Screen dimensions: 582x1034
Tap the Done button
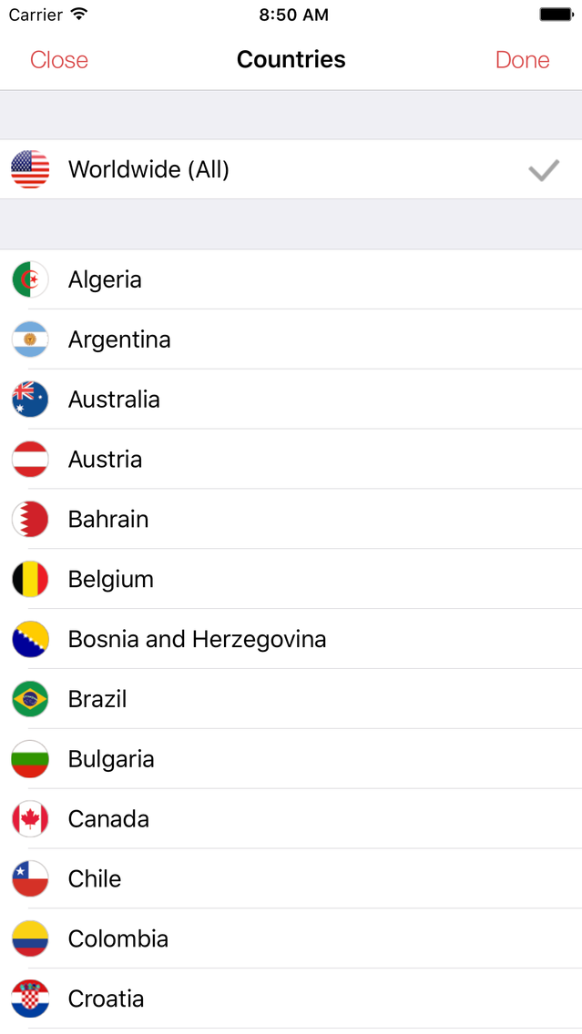click(x=523, y=60)
